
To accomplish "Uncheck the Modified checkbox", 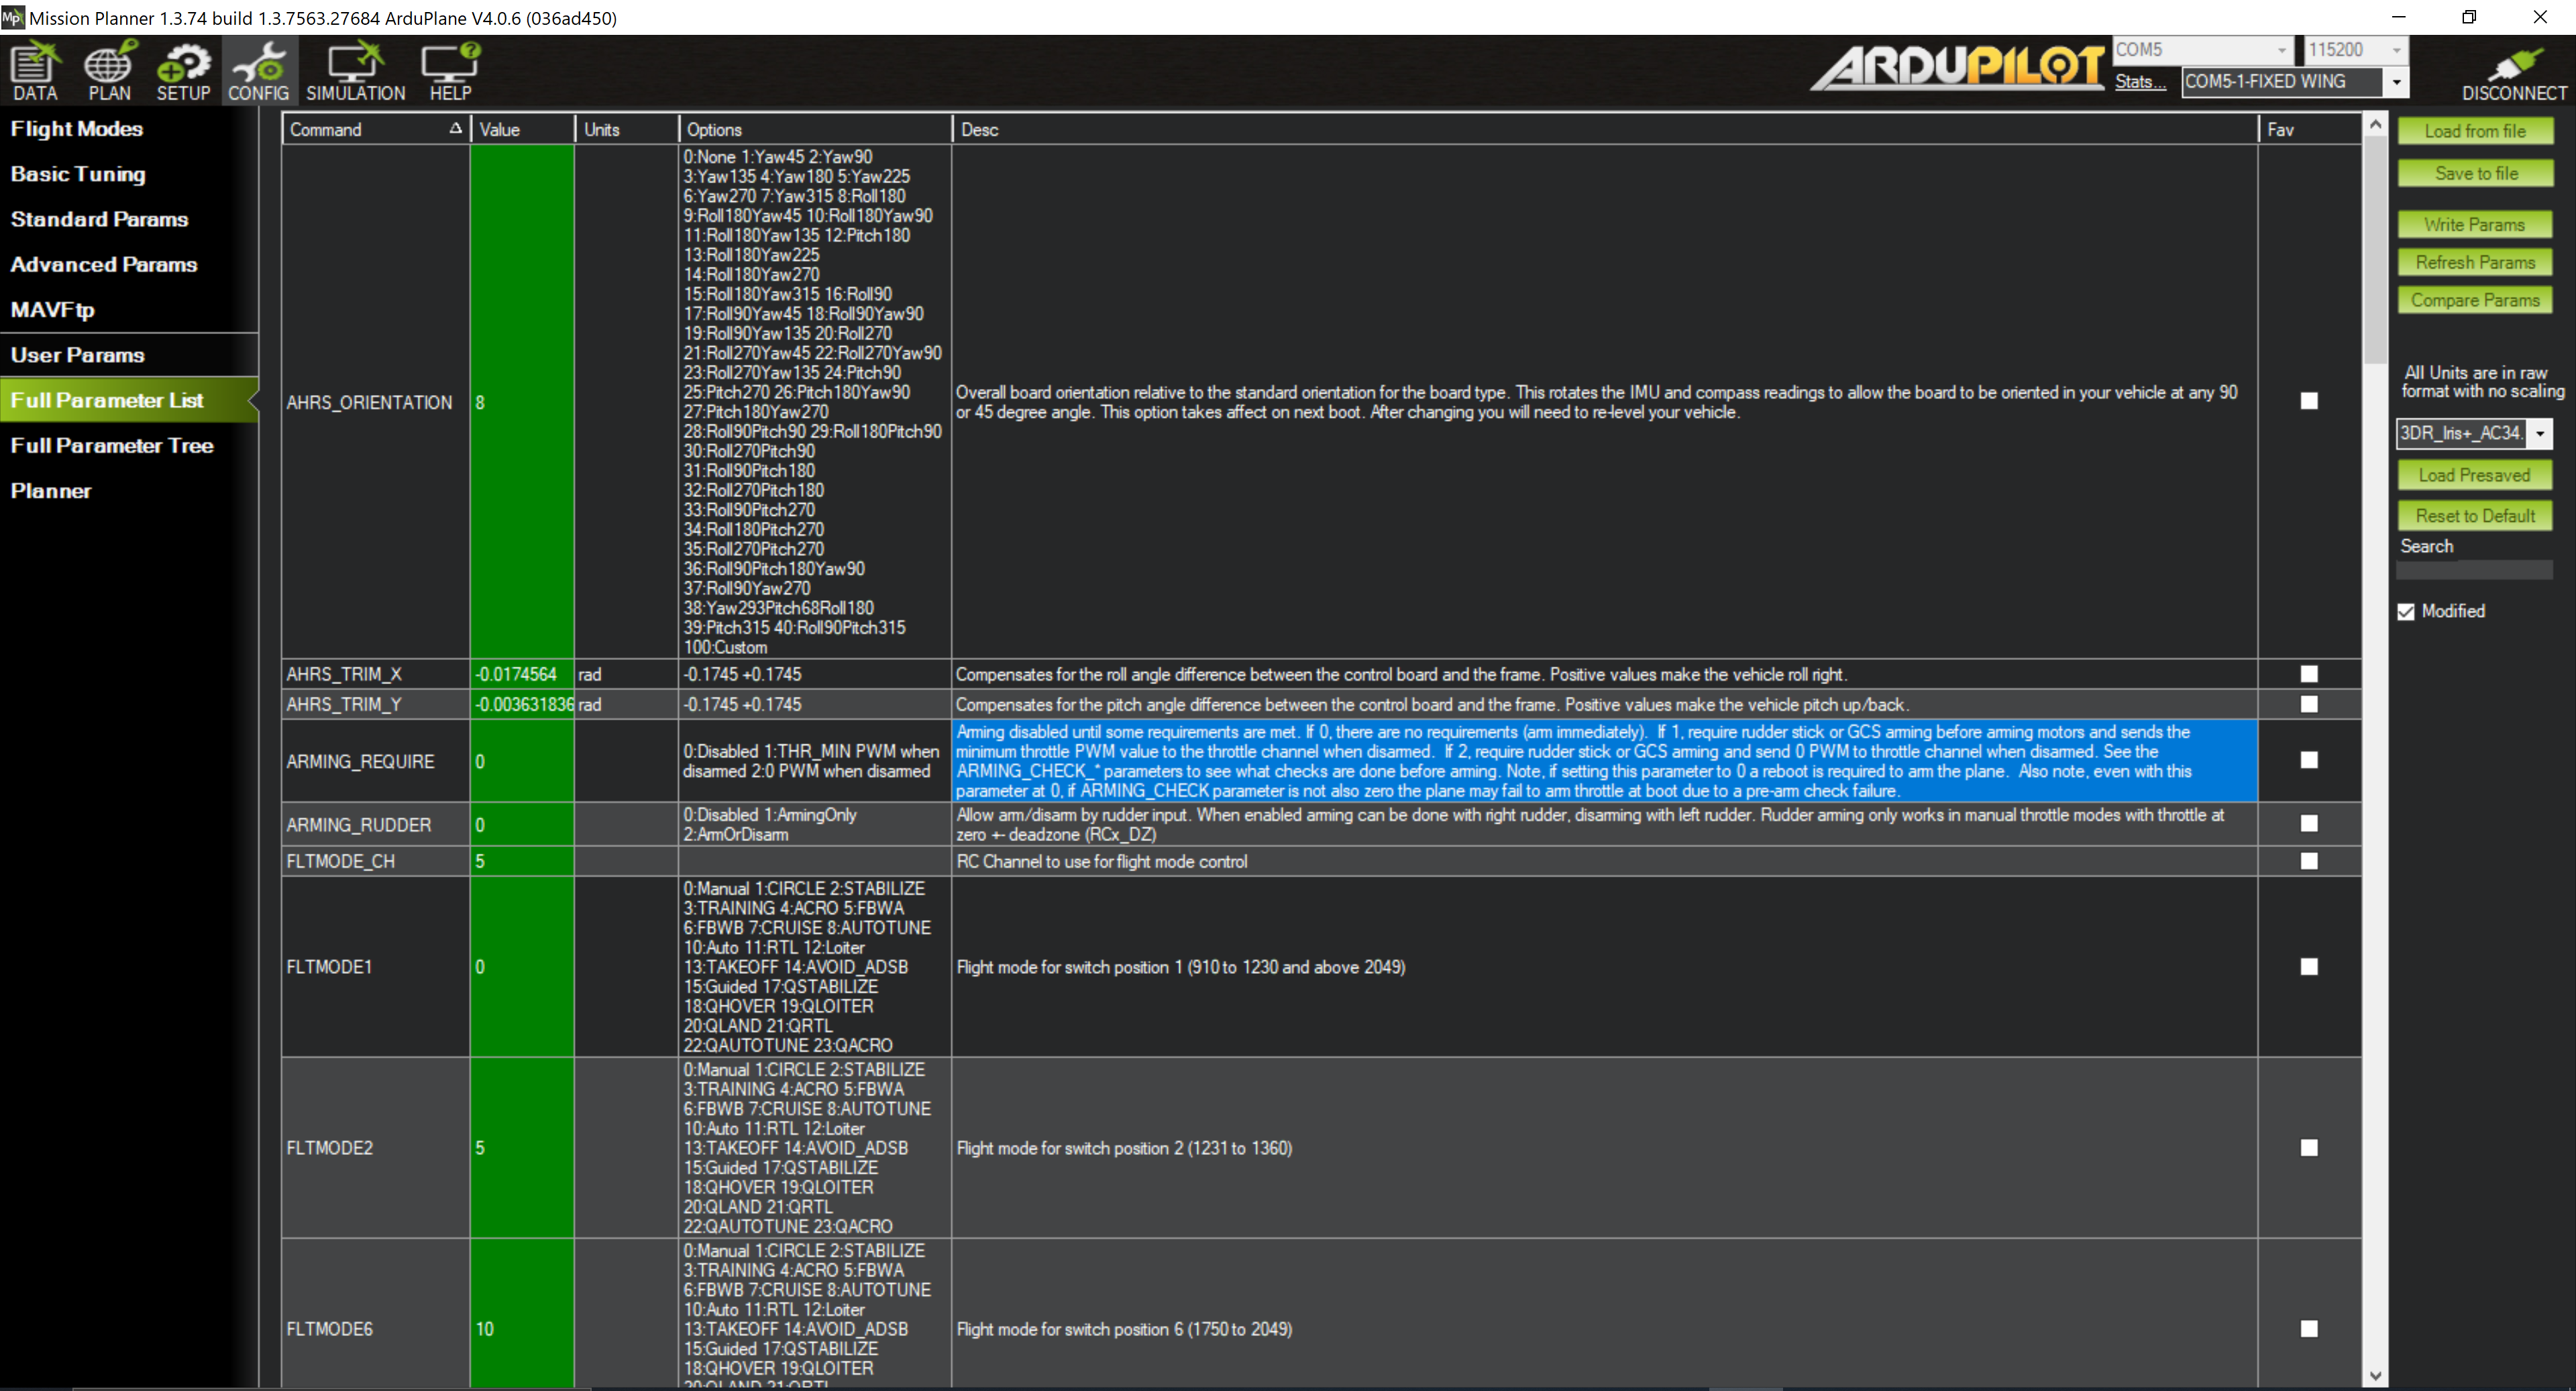I will 2406,612.
